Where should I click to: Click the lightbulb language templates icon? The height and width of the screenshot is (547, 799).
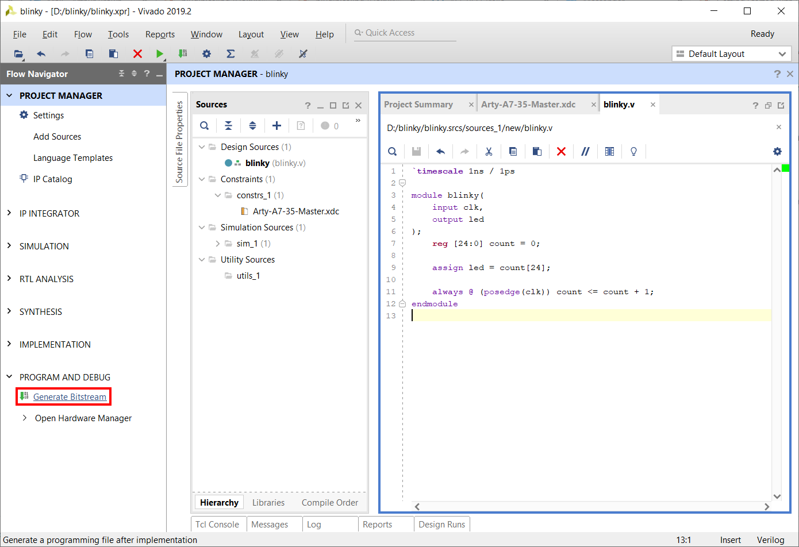pyautogui.click(x=633, y=152)
